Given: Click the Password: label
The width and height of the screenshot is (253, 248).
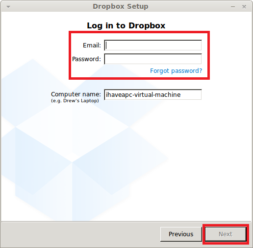Looking at the screenshot, I should pos(86,59).
